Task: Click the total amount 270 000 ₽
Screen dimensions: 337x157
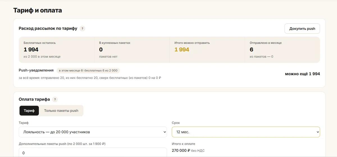Action: (181, 151)
